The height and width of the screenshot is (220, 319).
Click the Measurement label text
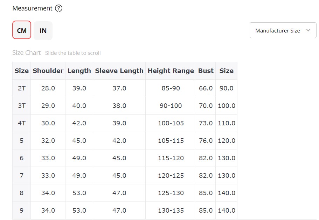32,8
